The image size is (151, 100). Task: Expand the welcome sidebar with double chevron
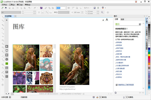point(7,20)
